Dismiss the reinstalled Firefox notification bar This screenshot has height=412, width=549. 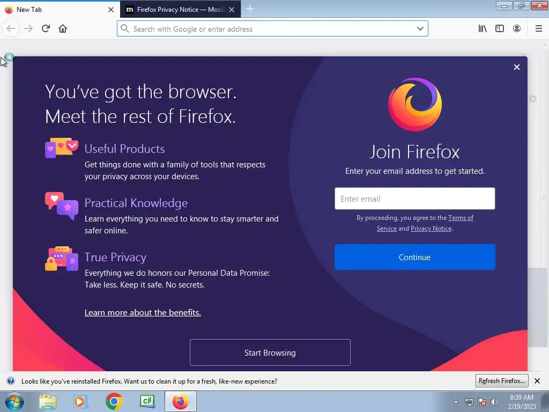pyautogui.click(x=537, y=381)
